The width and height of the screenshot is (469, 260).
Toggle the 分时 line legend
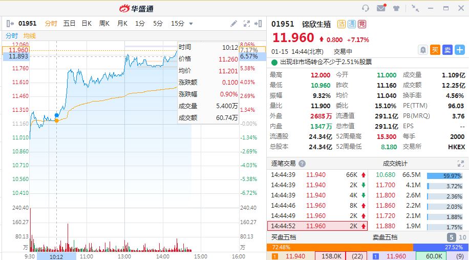pos(12,36)
